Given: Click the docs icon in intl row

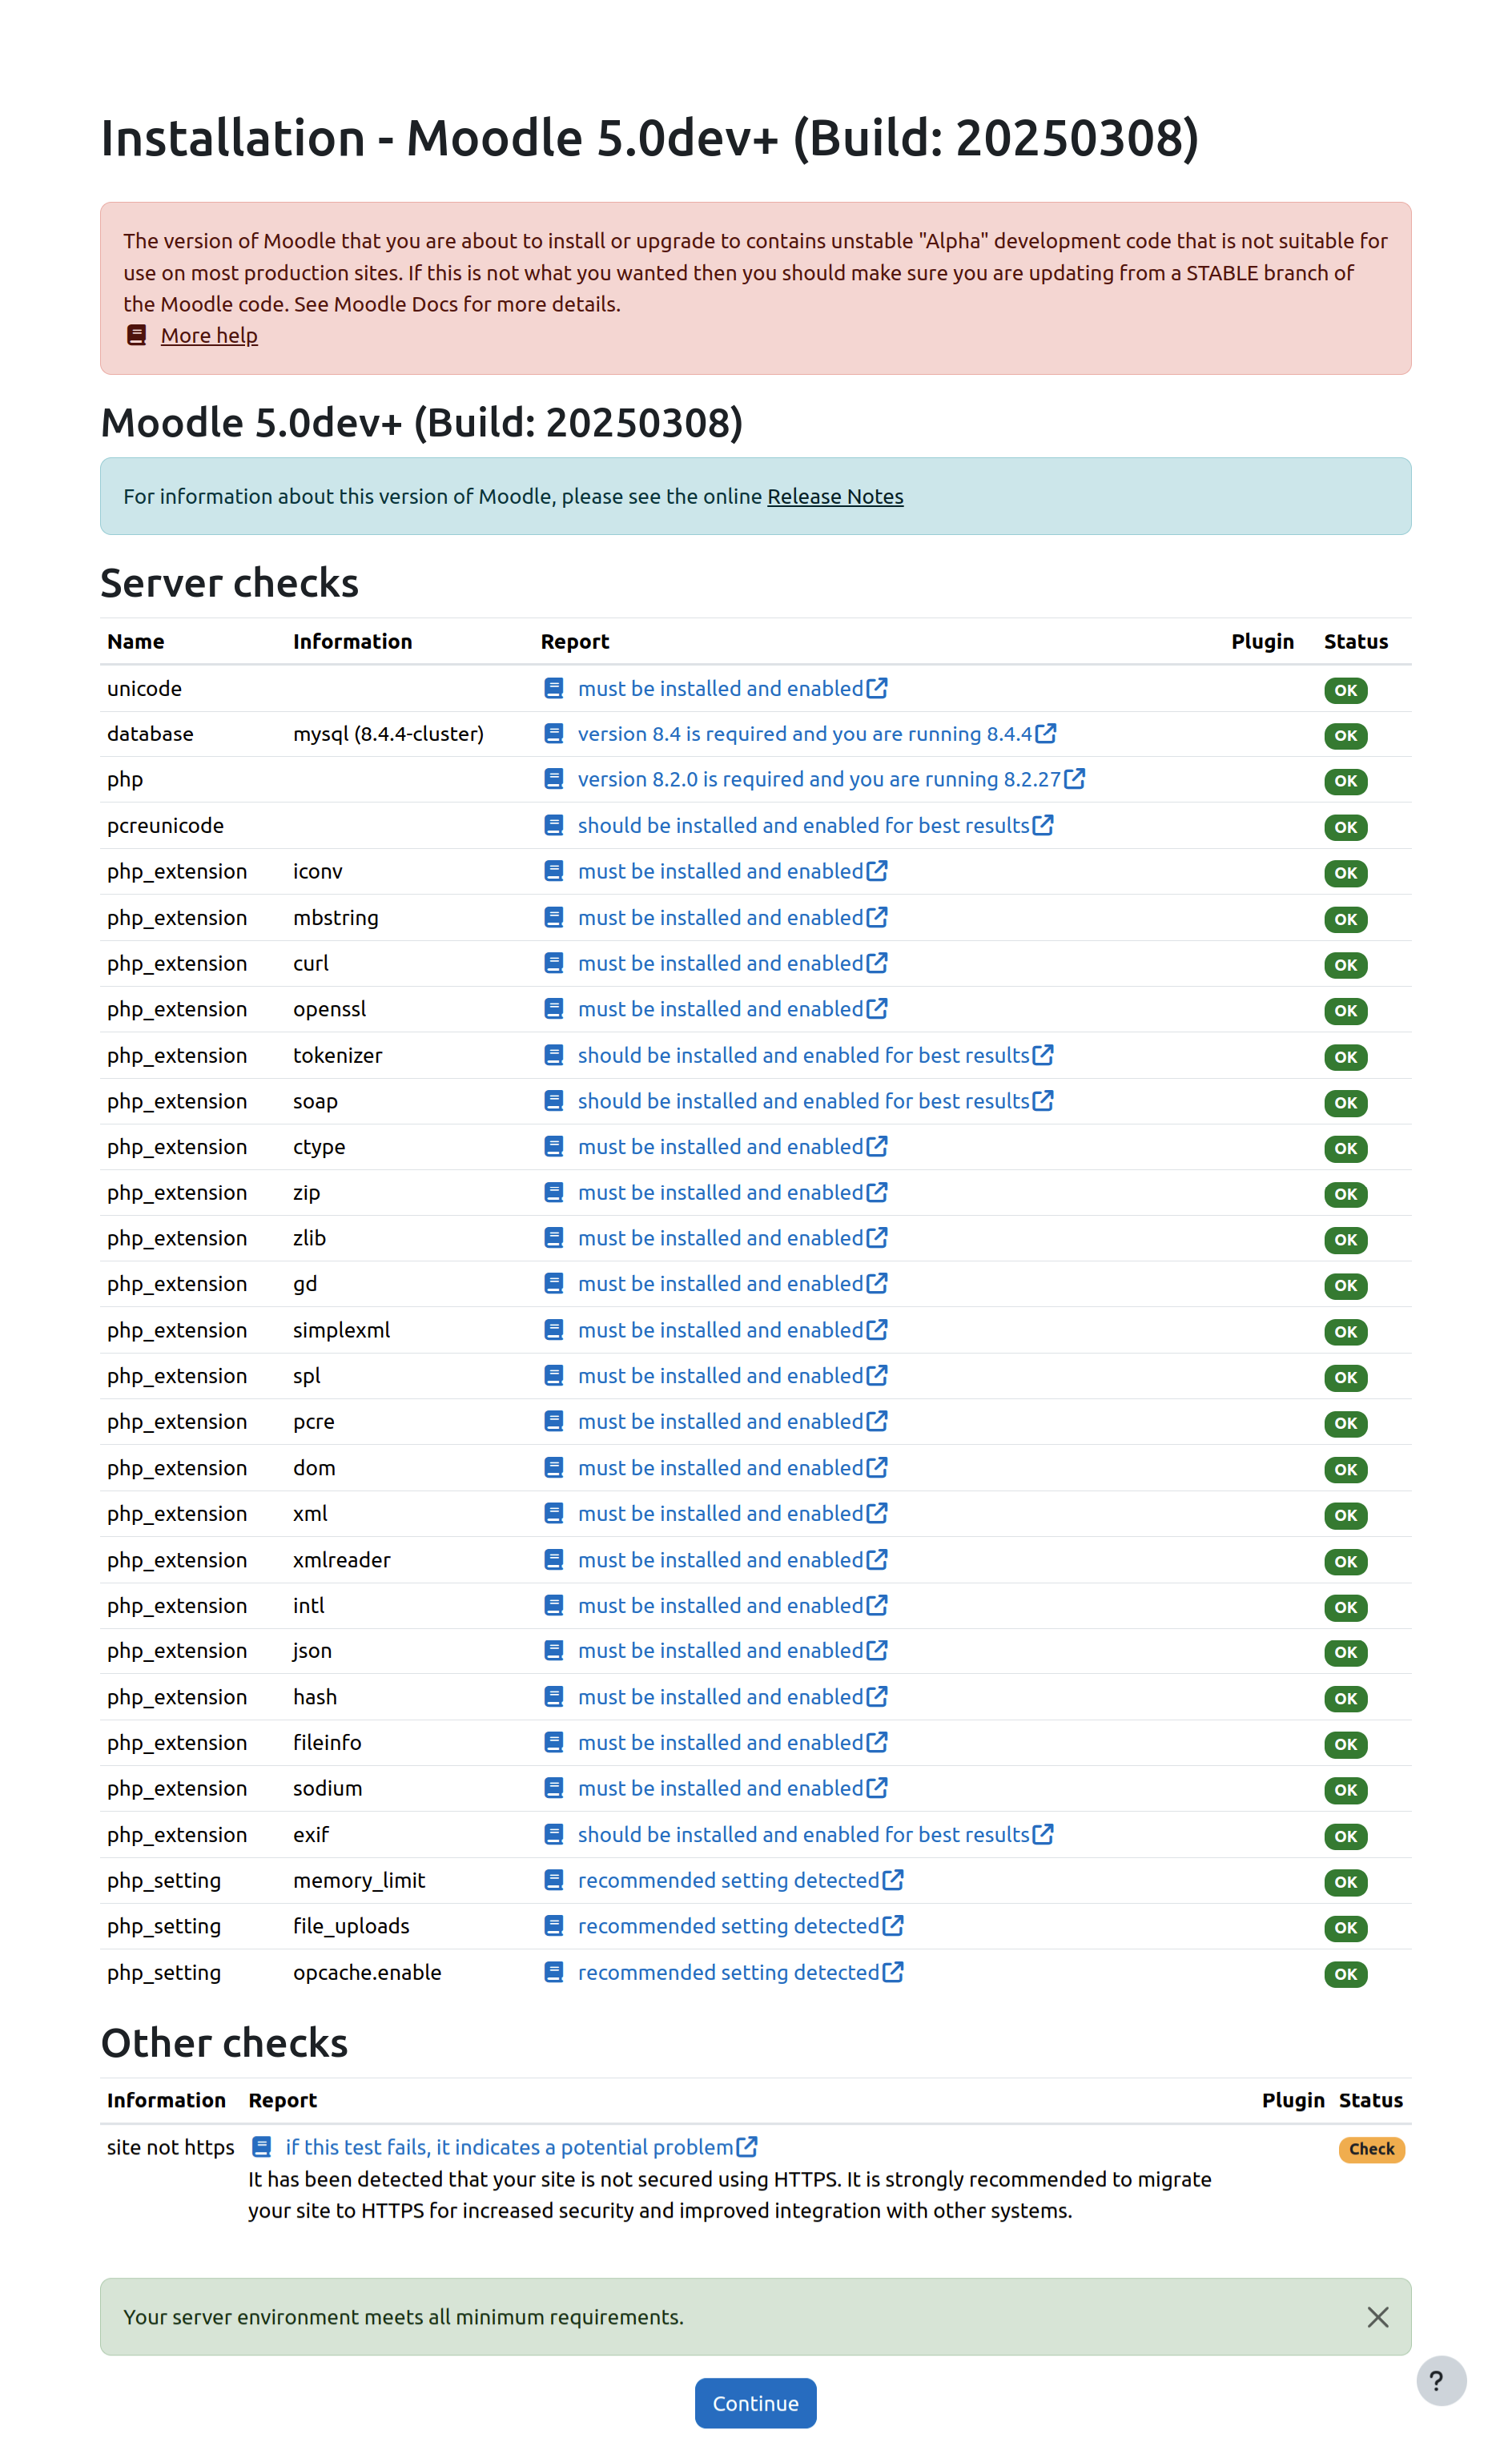Looking at the screenshot, I should (553, 1605).
